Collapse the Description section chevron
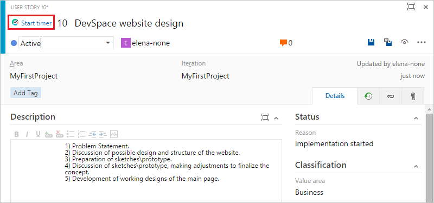 tap(276, 118)
